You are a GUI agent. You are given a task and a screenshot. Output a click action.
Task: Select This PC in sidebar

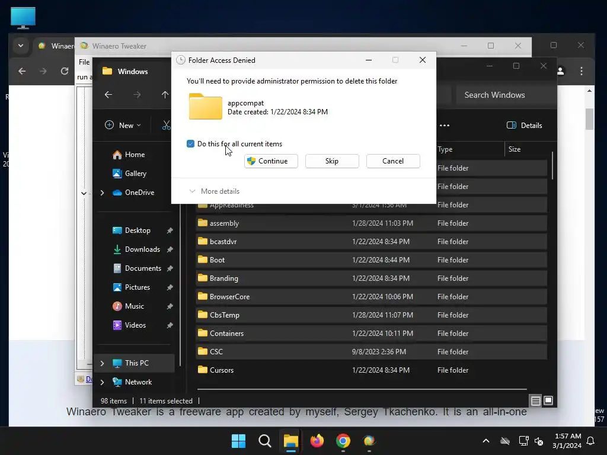click(x=136, y=363)
